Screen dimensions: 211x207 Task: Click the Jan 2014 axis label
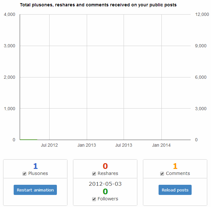[x=161, y=145]
